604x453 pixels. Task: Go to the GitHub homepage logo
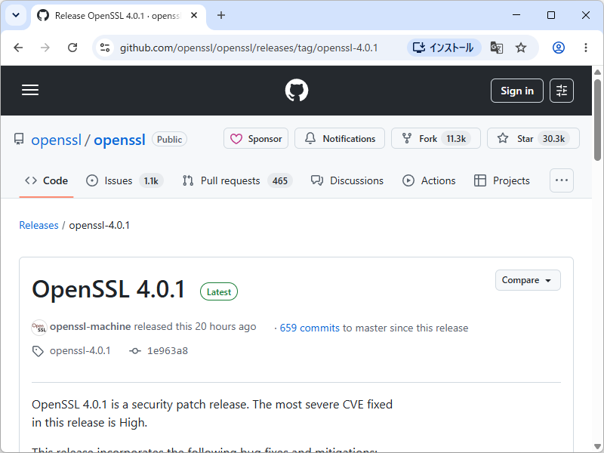pos(296,90)
